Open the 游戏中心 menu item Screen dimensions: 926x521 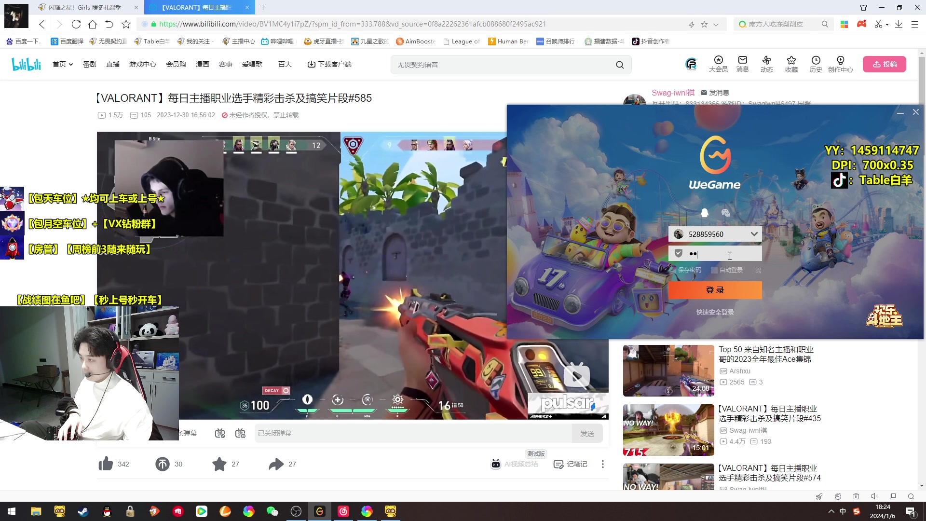click(142, 64)
